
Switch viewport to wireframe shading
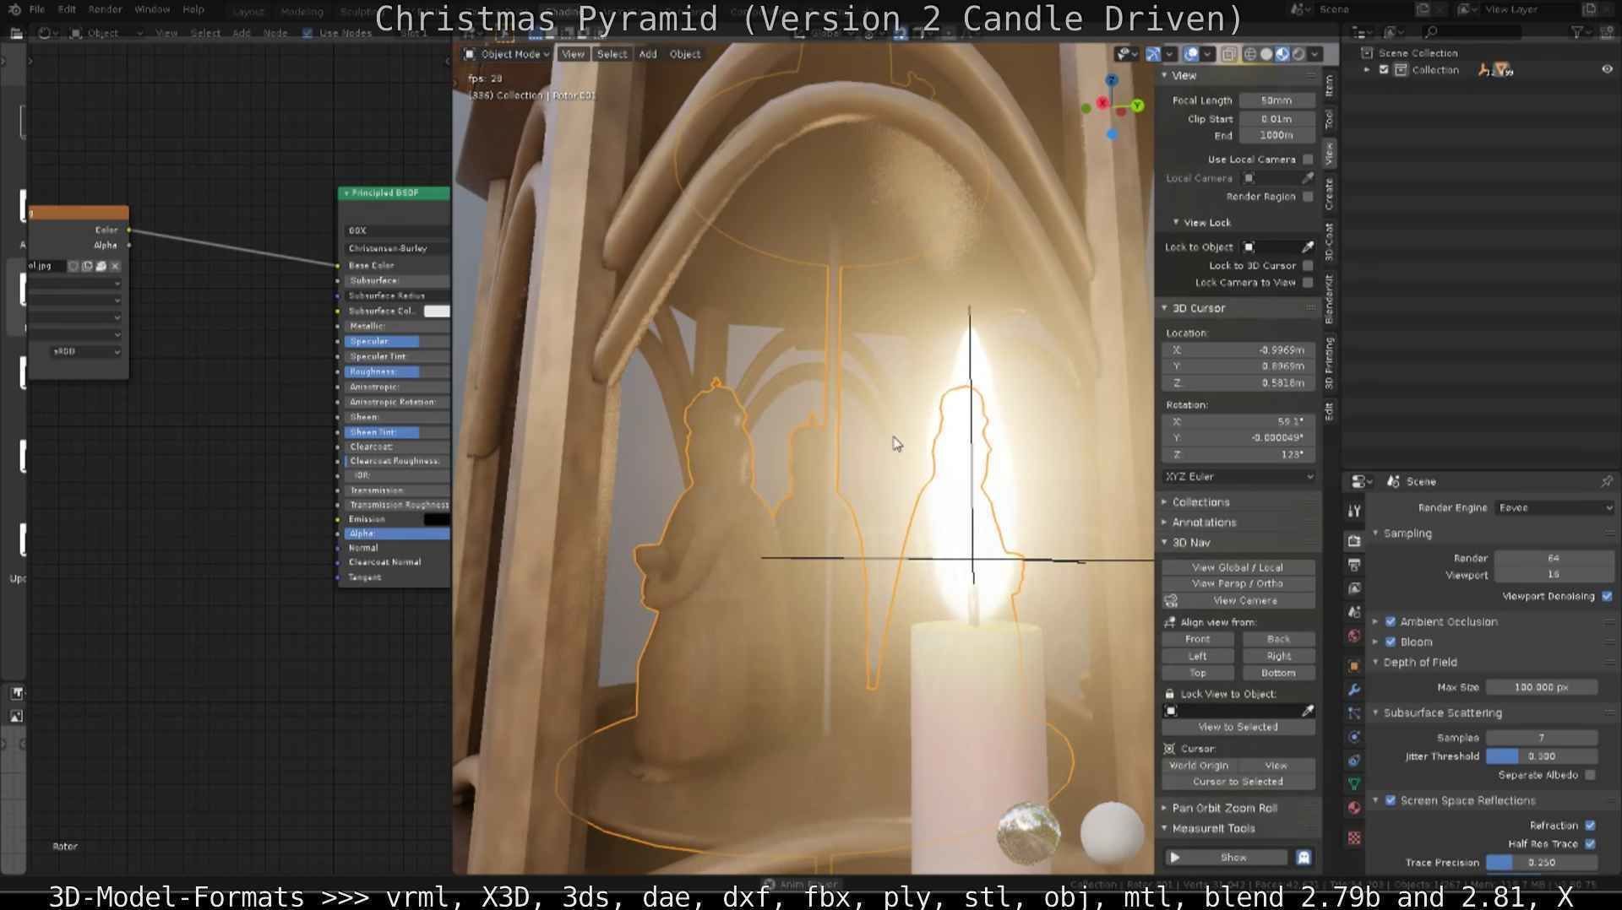1249,54
